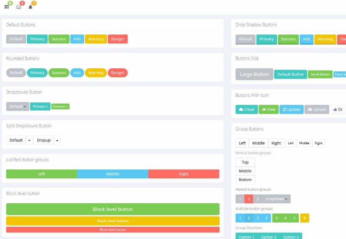Viewport: 346px width, 239px height.
Task: Click the yellow button 8
Action: 304,218
